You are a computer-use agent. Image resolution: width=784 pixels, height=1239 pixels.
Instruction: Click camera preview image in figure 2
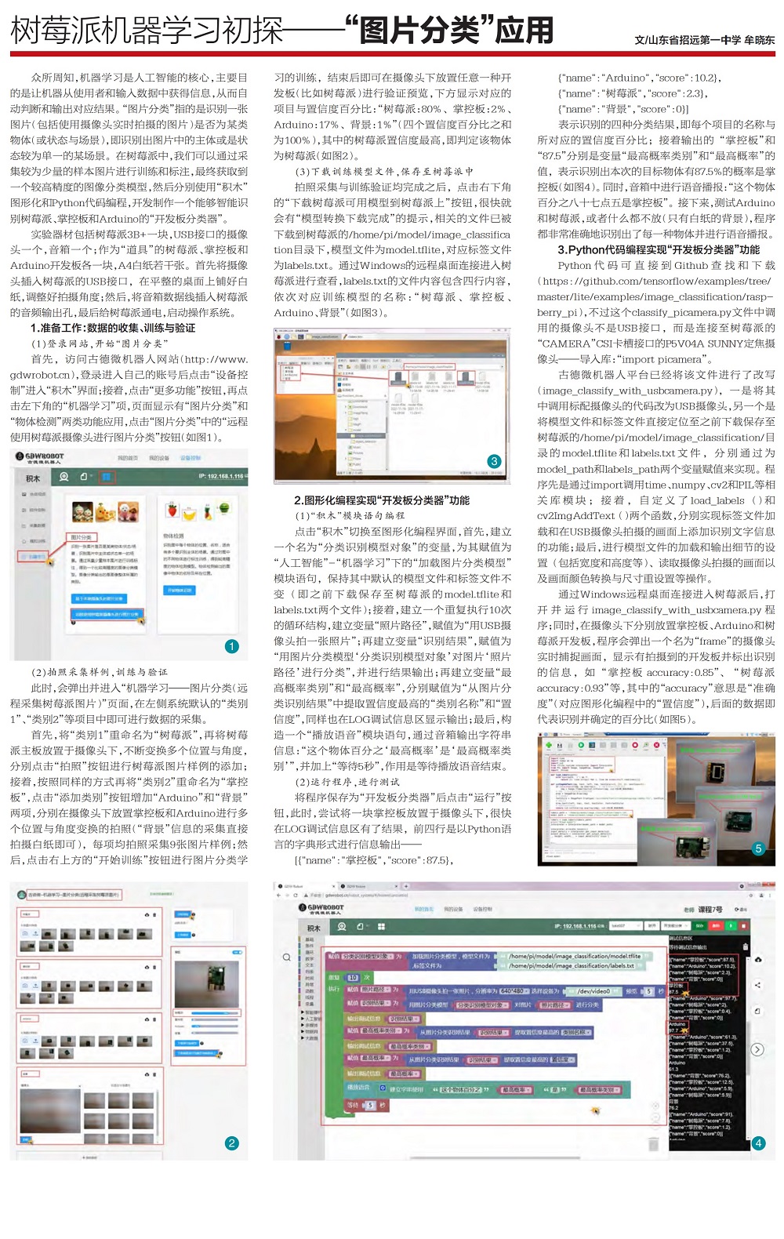coord(206,984)
